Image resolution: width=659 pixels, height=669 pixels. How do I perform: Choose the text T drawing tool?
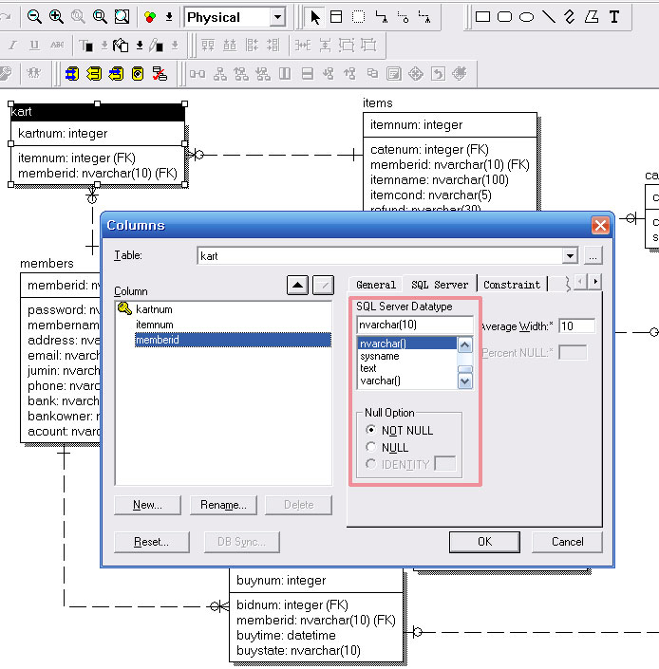[614, 17]
